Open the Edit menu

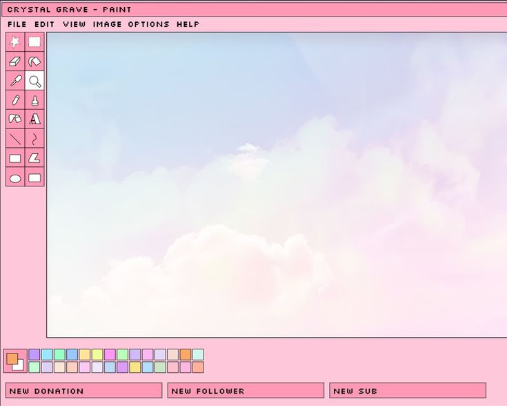(x=44, y=24)
